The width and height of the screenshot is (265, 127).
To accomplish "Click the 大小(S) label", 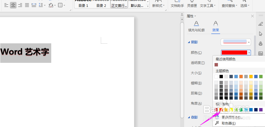I will pos(196,73).
